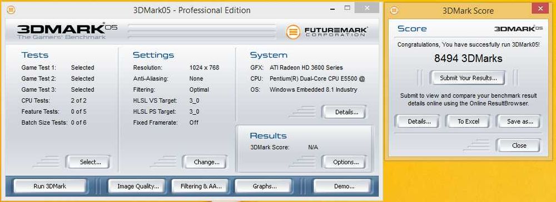Image resolution: width=556 pixels, height=202 pixels.
Task: Open System Details in main window
Action: (x=344, y=113)
